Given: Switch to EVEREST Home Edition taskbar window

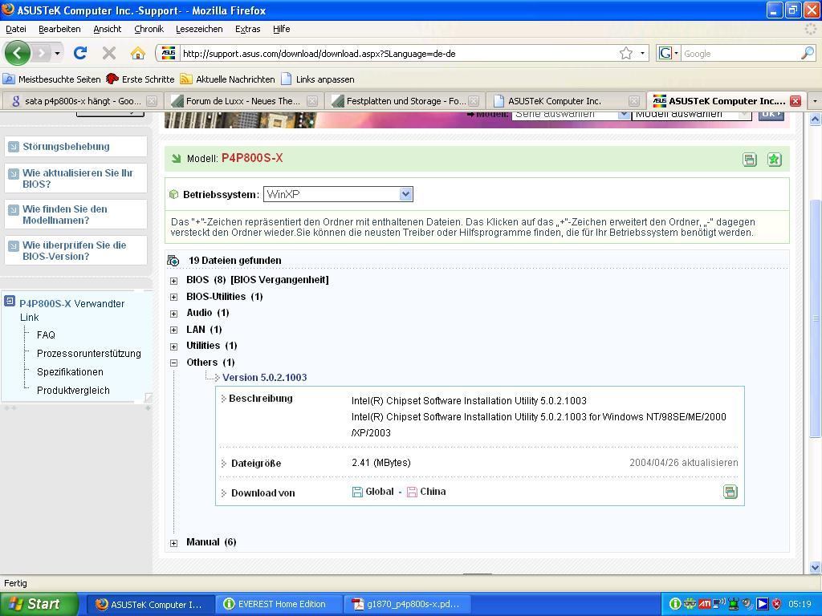Looking at the screenshot, I should [x=279, y=604].
